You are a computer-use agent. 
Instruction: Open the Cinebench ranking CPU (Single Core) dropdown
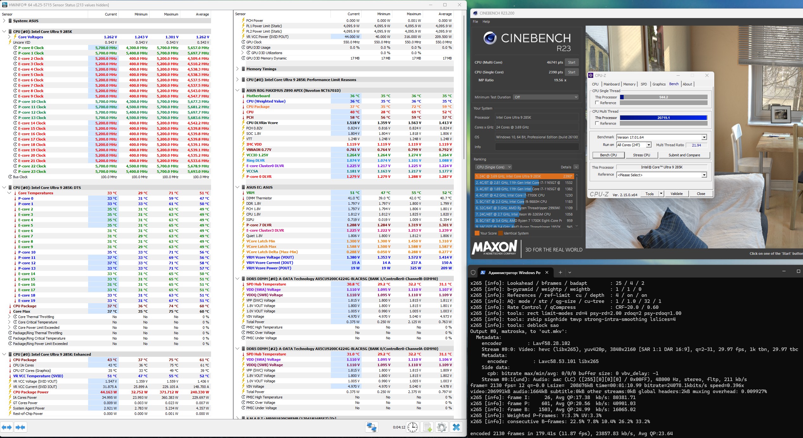pyautogui.click(x=494, y=167)
